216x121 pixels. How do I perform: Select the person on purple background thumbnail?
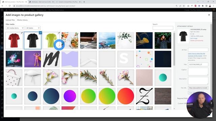point(33,59)
